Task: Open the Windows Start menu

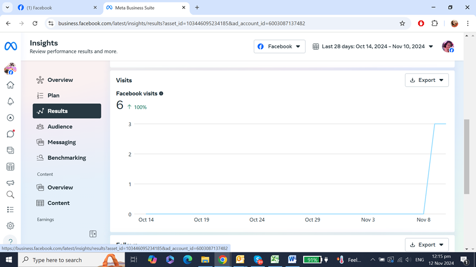Action: (x=9, y=260)
